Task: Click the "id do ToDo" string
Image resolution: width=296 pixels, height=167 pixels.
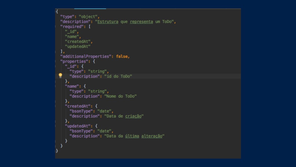Action: point(118,76)
